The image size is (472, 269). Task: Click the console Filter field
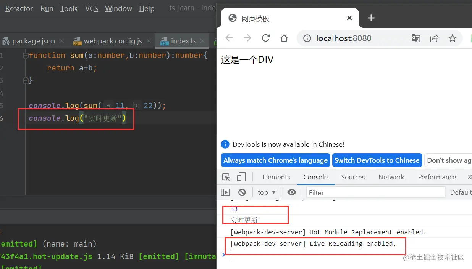(x=376, y=192)
